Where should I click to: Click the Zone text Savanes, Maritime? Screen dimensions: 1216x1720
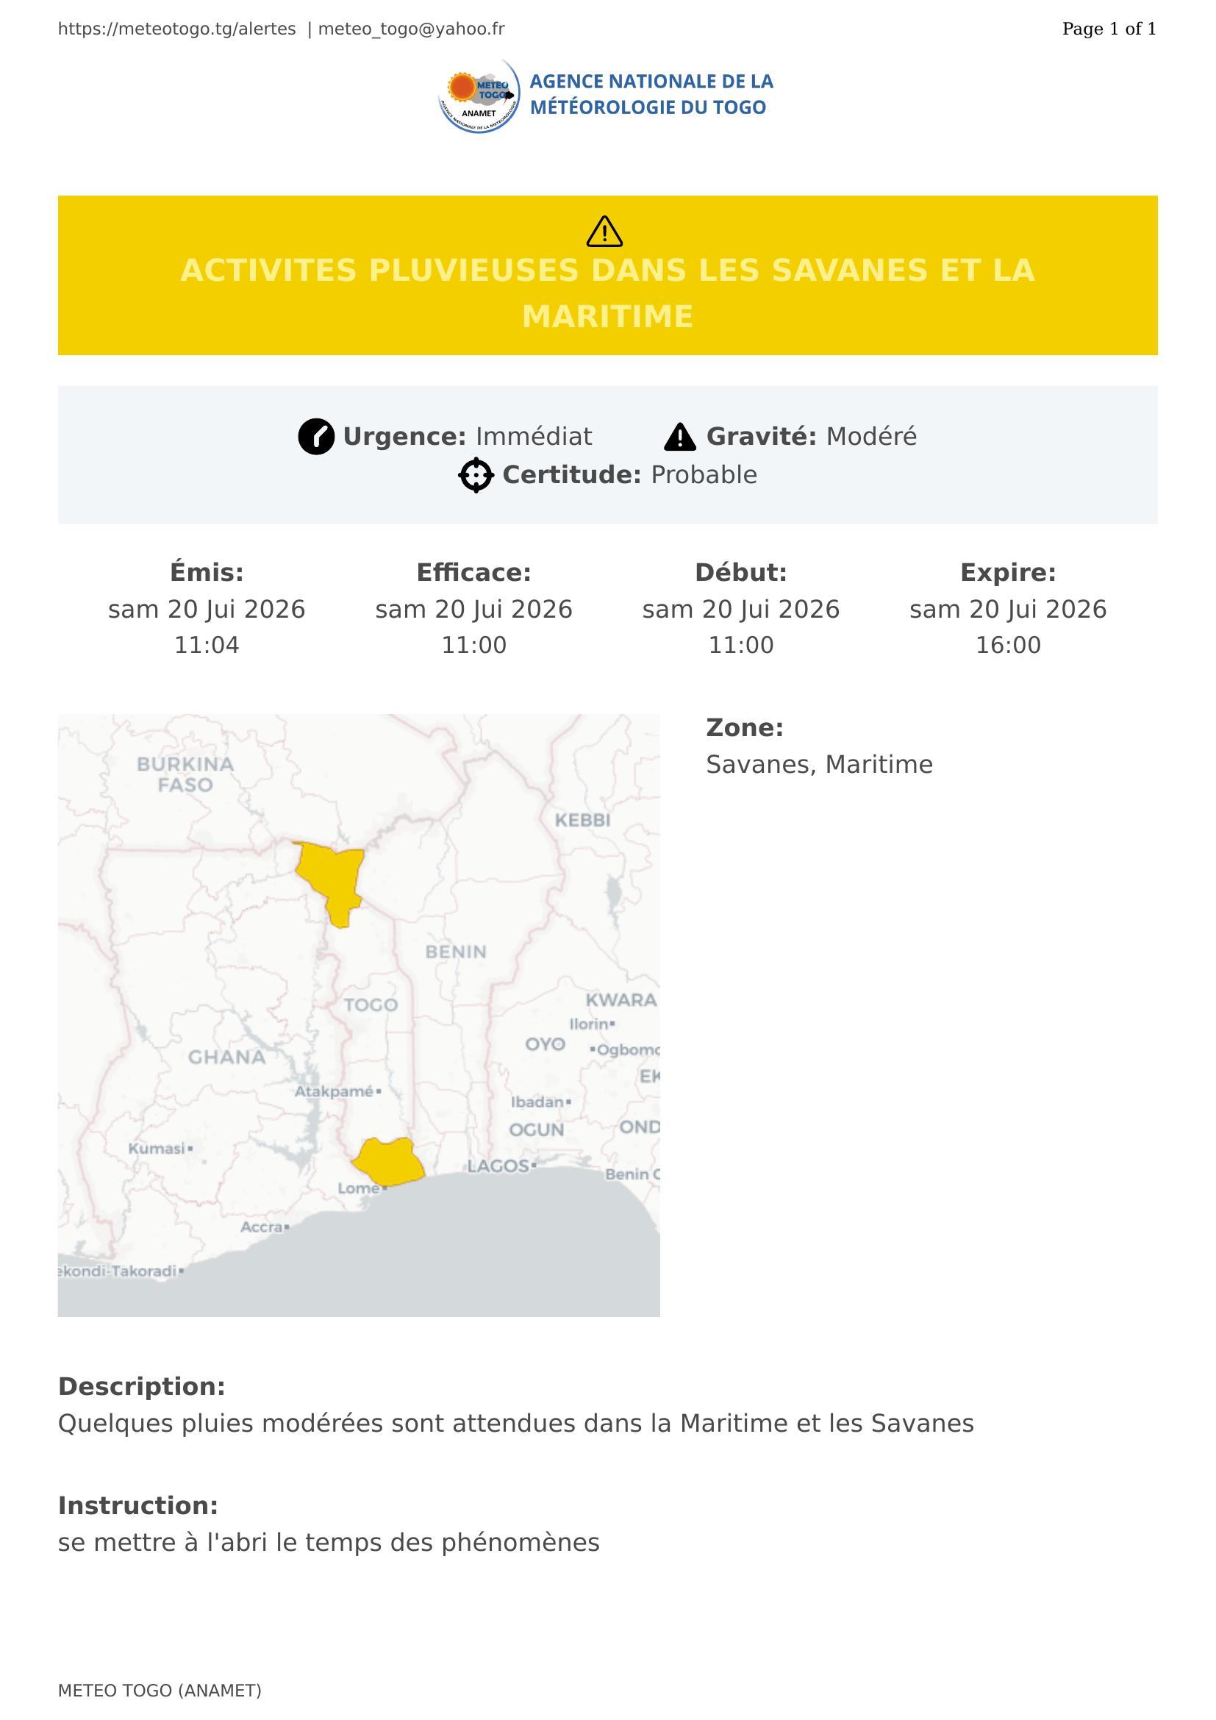819,765
